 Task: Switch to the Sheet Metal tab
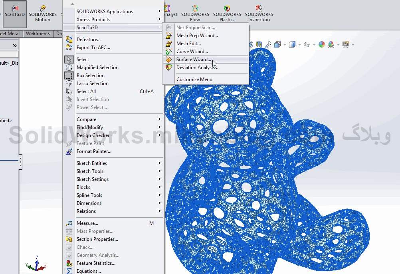[10, 34]
